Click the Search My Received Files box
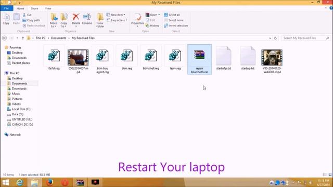 tap(305, 38)
